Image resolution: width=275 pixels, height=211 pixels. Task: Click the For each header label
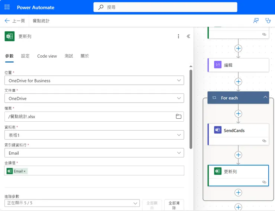coord(229,98)
